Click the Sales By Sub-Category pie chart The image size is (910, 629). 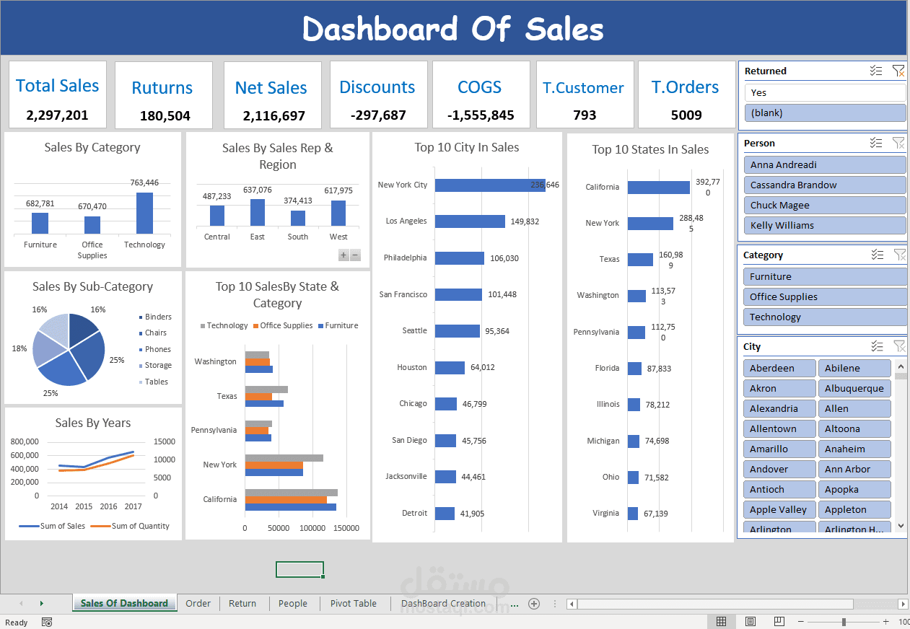69,350
